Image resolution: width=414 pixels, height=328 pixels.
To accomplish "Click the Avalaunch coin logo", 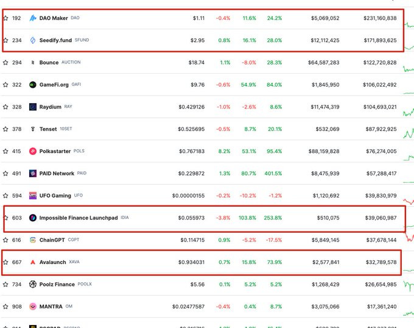I will [x=33, y=262].
